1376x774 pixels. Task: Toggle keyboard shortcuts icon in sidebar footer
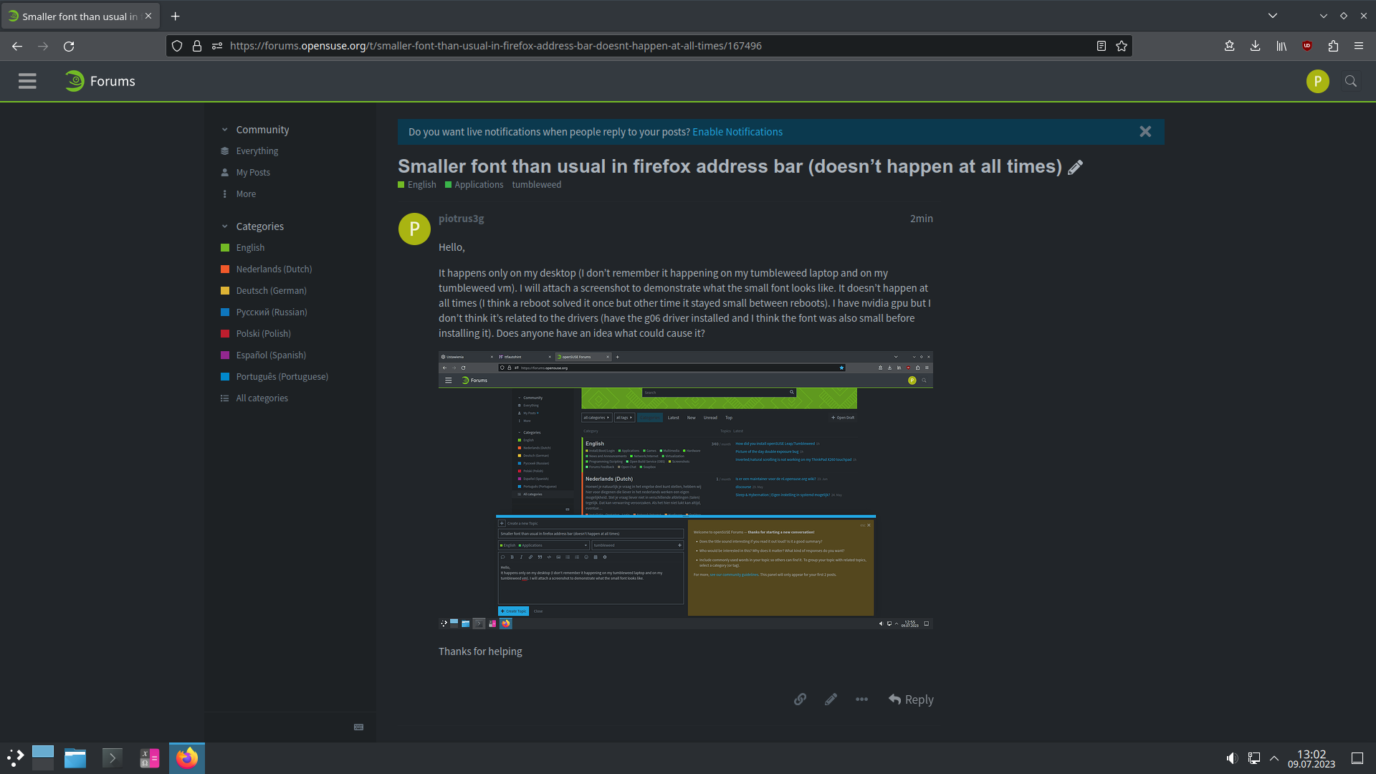click(x=359, y=727)
